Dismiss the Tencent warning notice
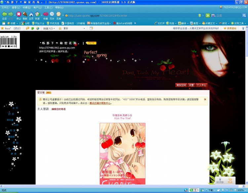Viewport: 248px width, 193px height. [205, 99]
